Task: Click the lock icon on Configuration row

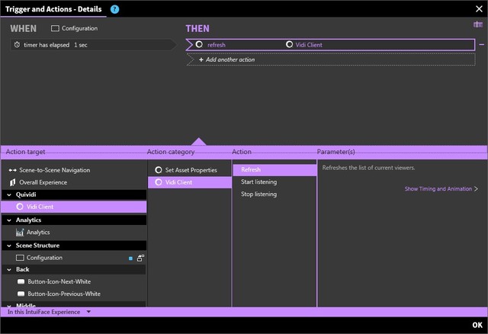Action: click(x=140, y=258)
